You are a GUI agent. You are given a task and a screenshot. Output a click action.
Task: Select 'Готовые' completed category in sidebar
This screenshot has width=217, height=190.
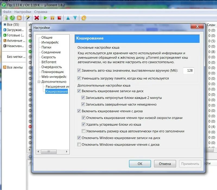pos(14,35)
